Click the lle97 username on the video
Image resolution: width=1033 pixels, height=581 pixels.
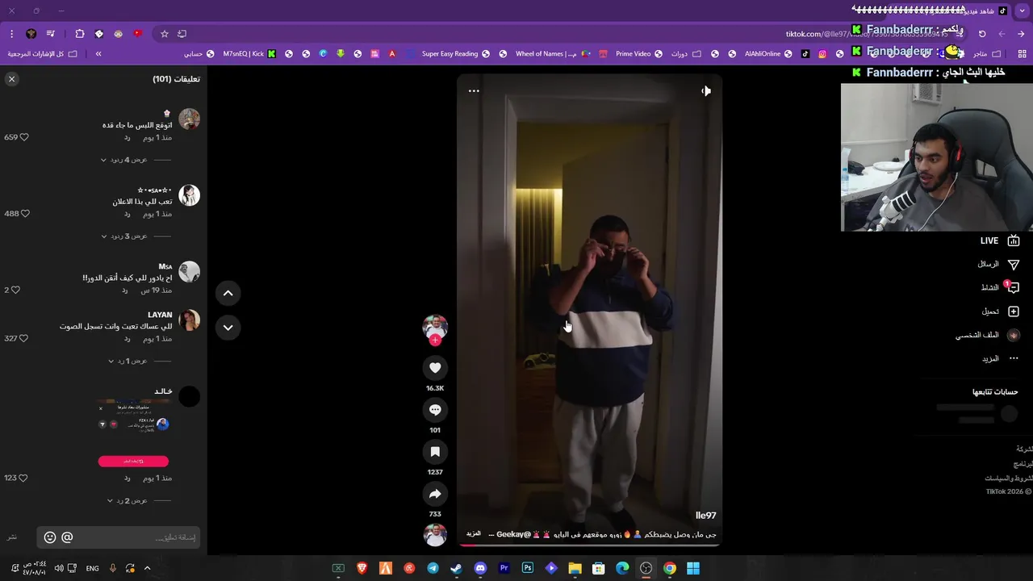point(705,516)
